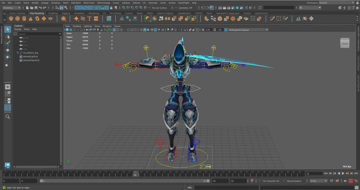Open the Paint selection tool
The height and width of the screenshot is (190, 360).
click(8, 43)
